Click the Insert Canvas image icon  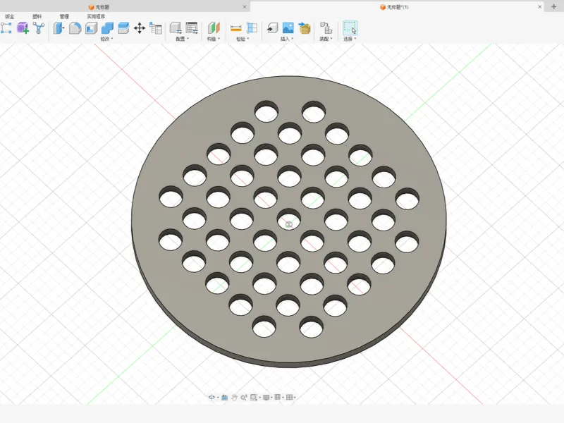tap(288, 28)
